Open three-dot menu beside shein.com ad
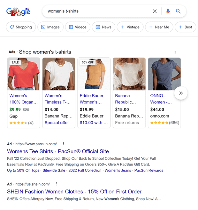The width and height of the screenshot is (198, 210). (x=57, y=184)
